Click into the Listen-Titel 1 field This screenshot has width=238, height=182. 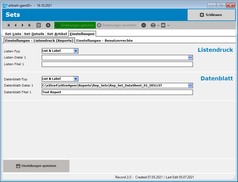coord(117,64)
